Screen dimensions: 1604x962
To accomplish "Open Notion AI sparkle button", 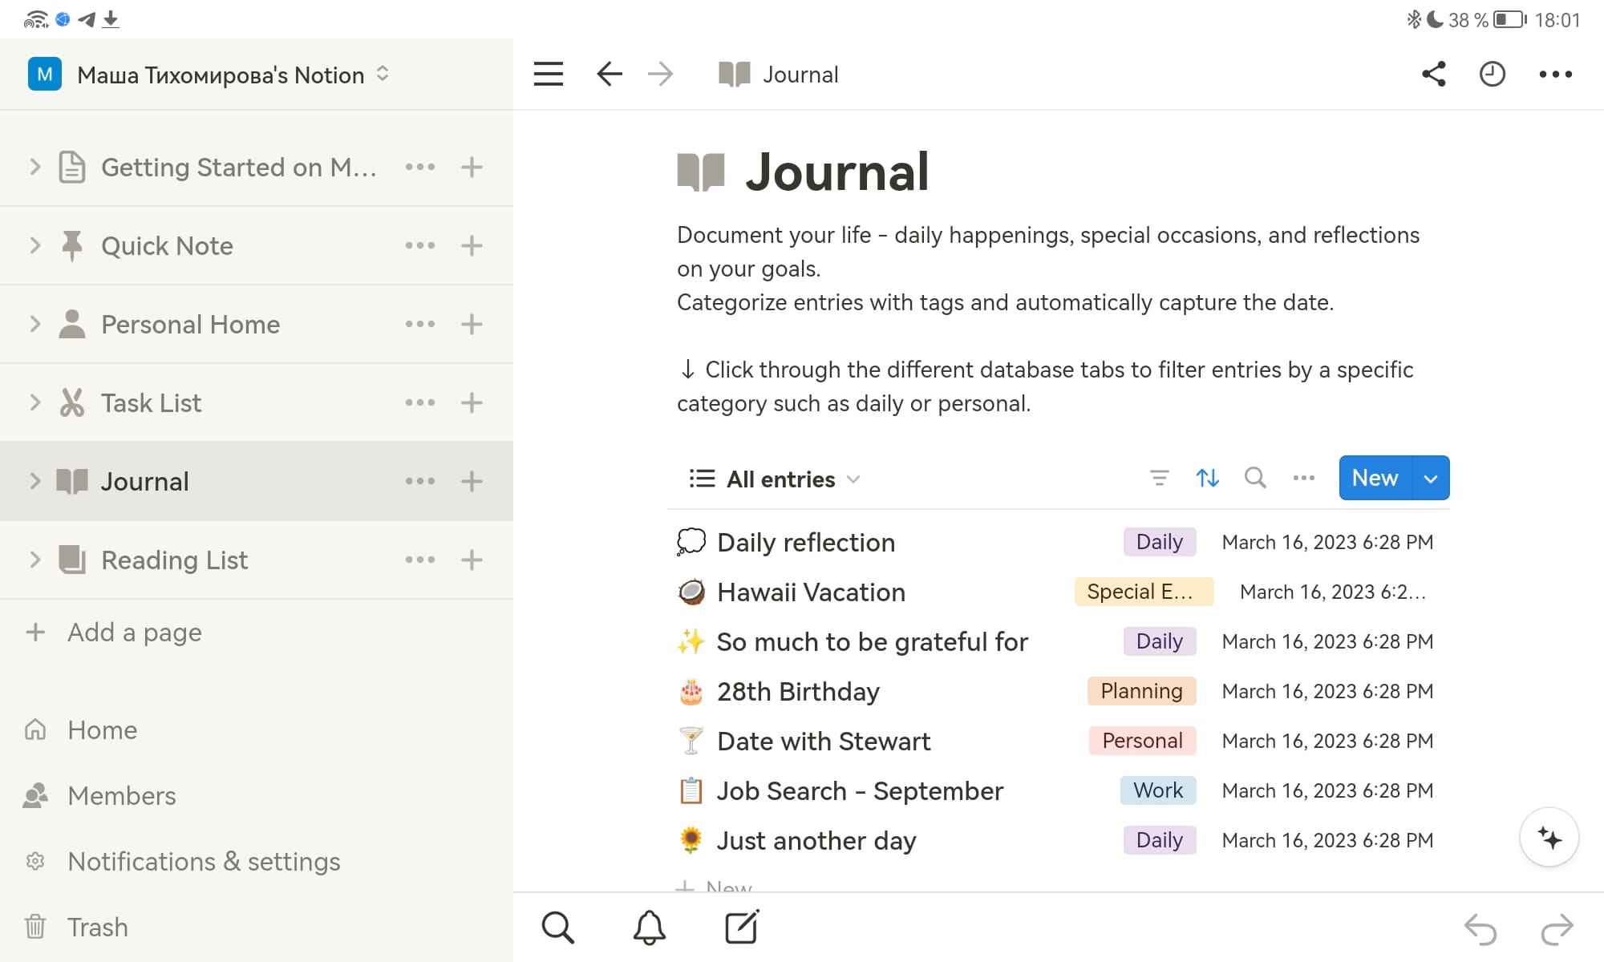I will [x=1549, y=838].
